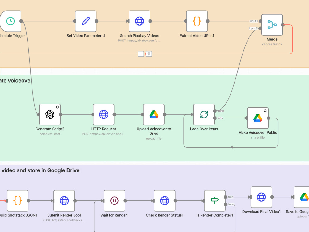Viewport: 309px width, 232px height.
Task: Open the Generate Script2 OpenAI node
Action: (50, 114)
